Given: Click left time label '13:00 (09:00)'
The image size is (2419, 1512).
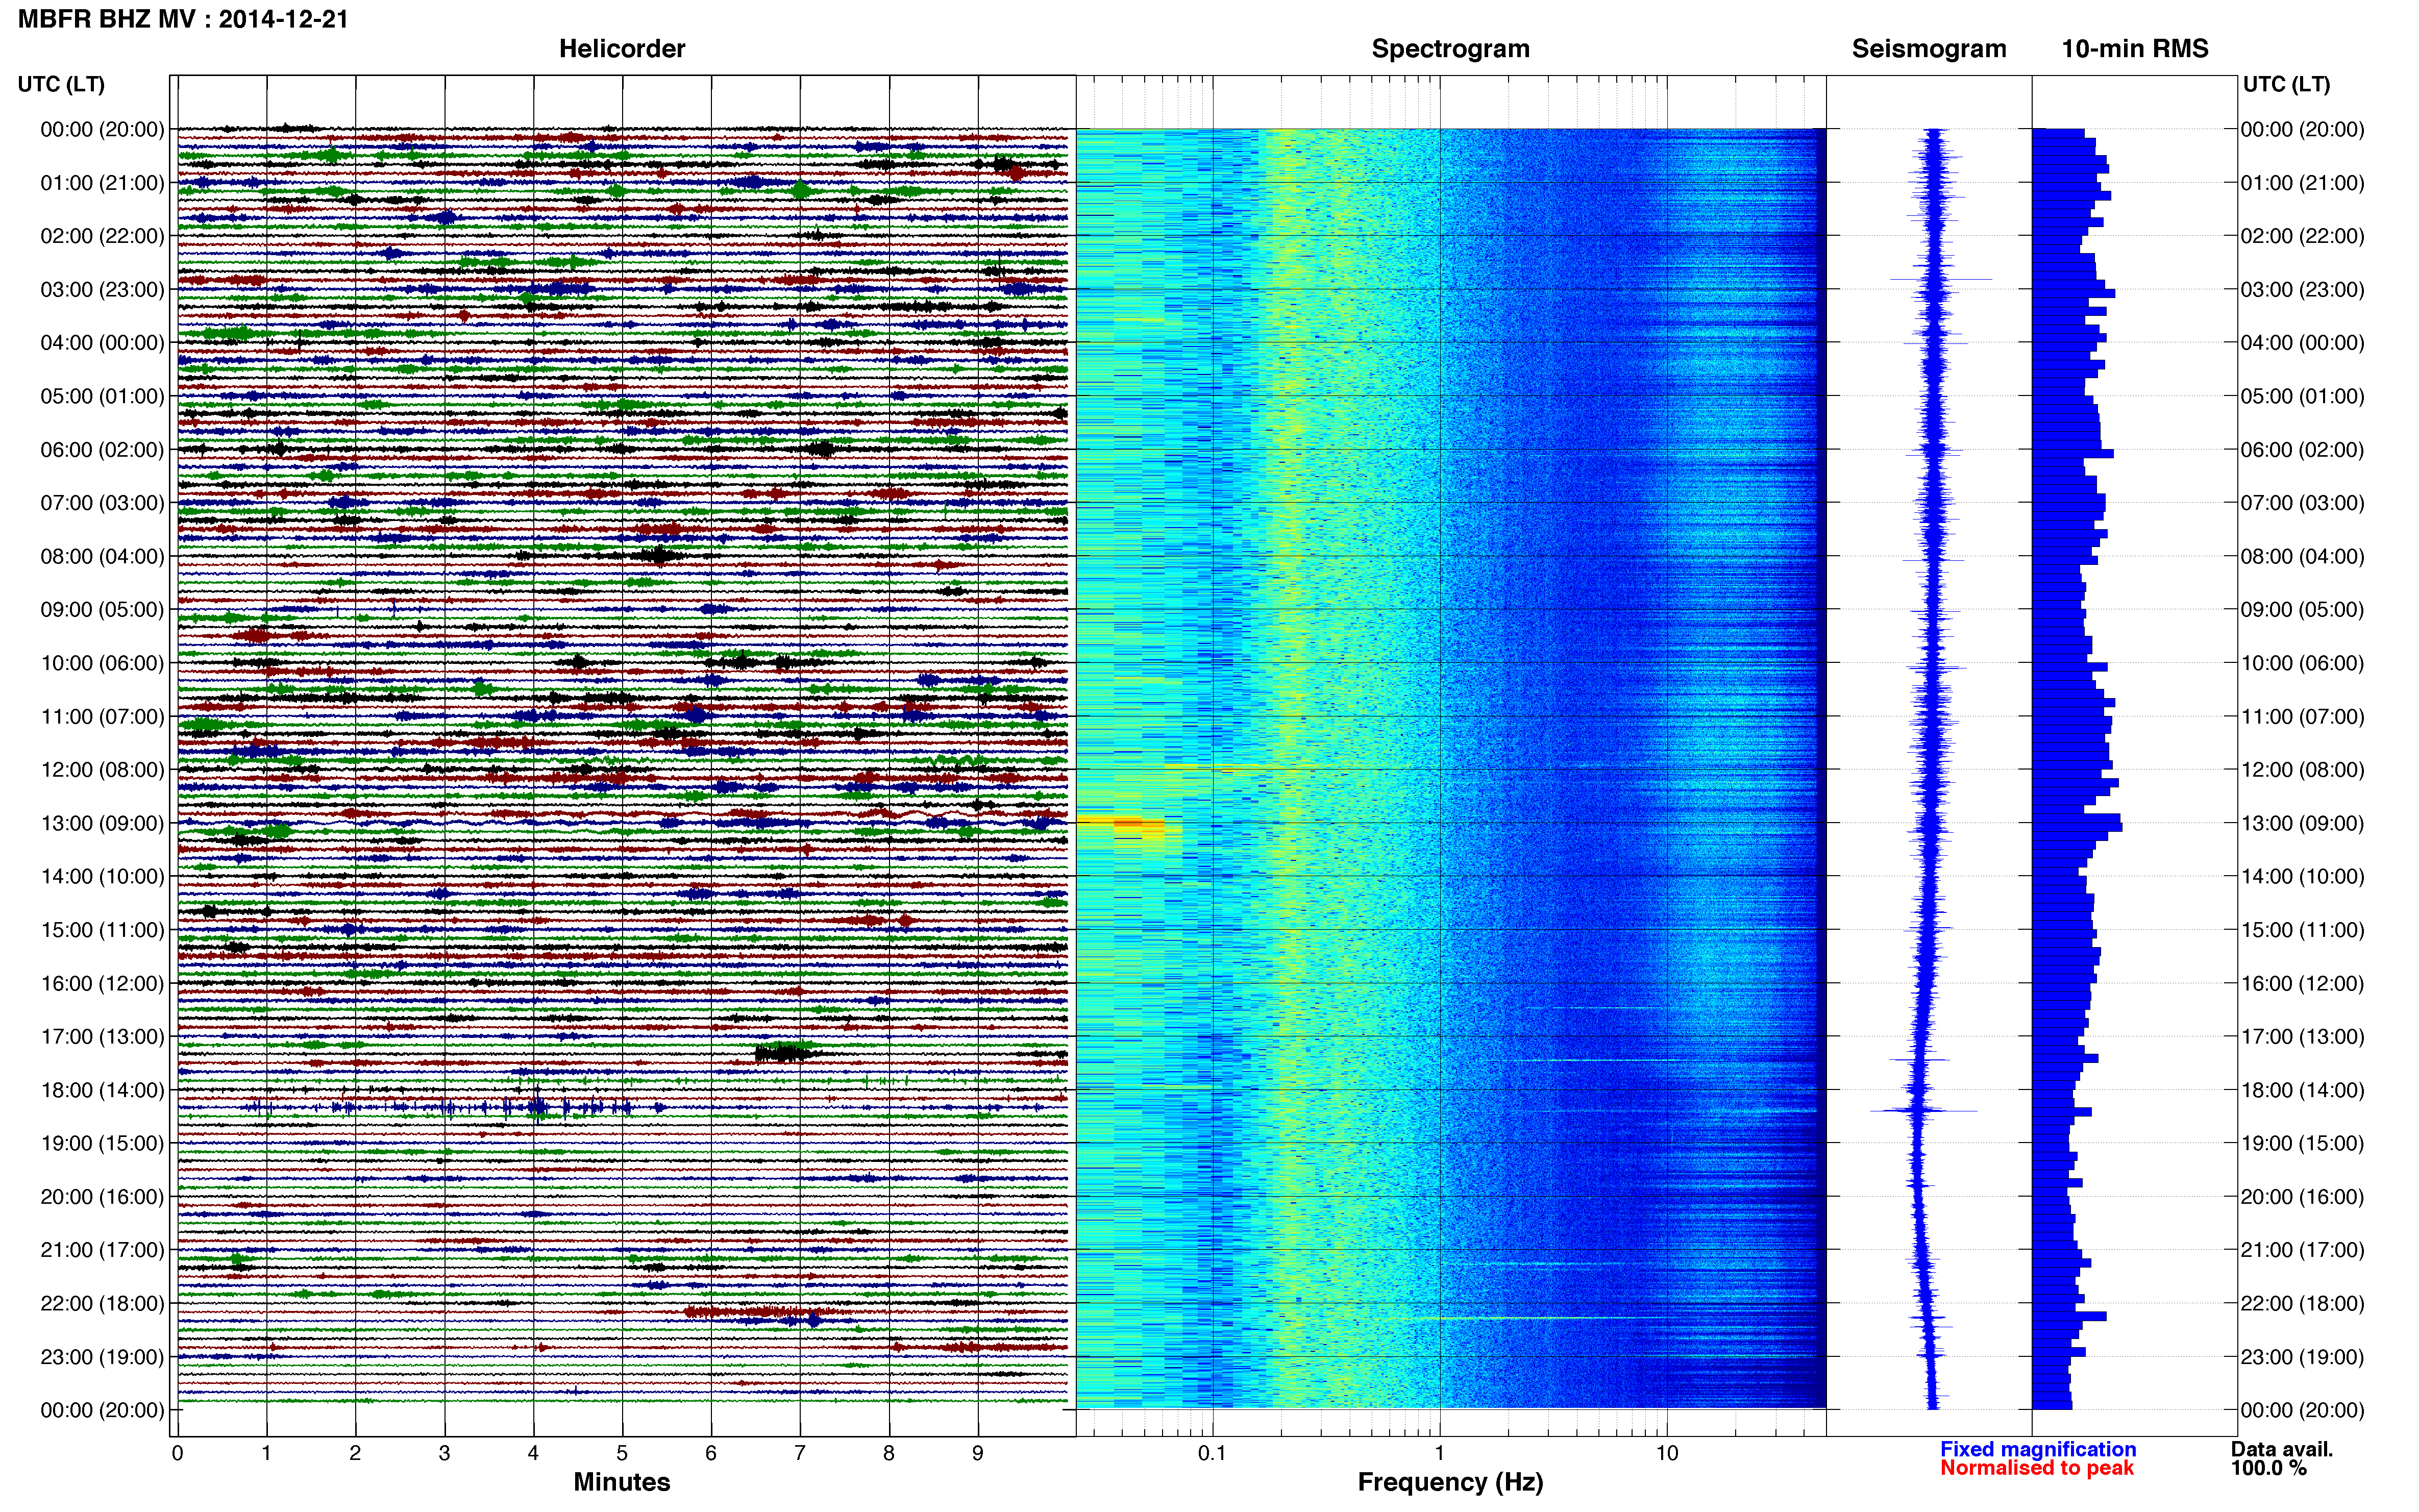Looking at the screenshot, I should [x=102, y=823].
